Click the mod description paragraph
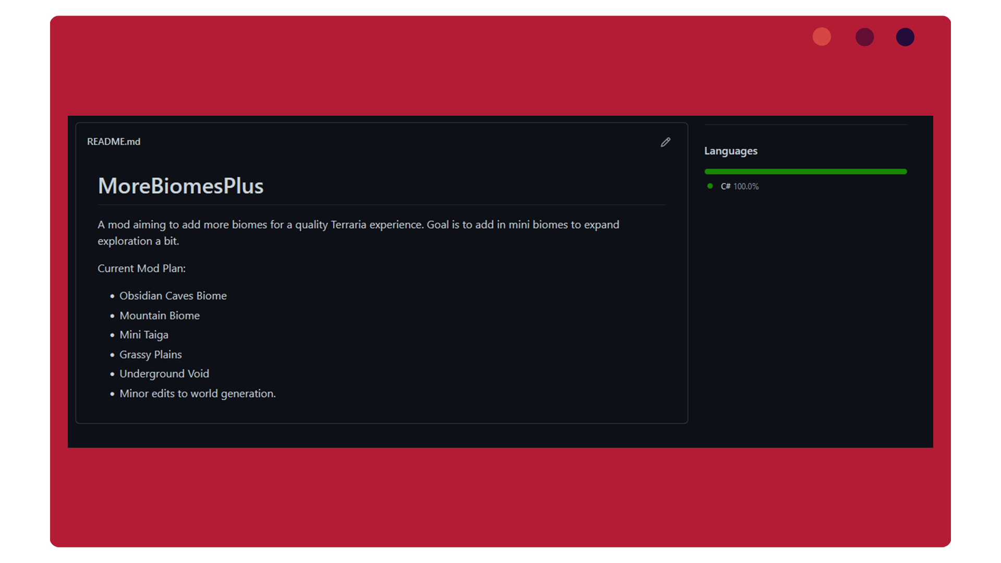The width and height of the screenshot is (1001, 563). 358,232
